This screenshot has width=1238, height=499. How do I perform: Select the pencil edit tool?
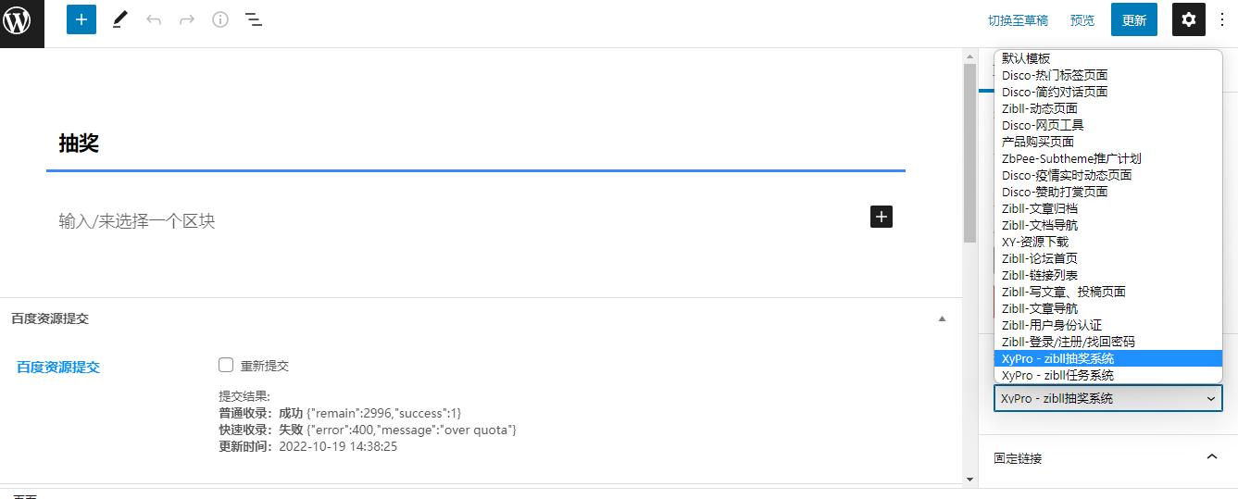120,19
